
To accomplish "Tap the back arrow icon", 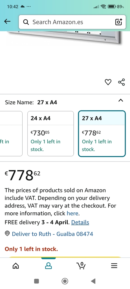I will [x=7, y=22].
